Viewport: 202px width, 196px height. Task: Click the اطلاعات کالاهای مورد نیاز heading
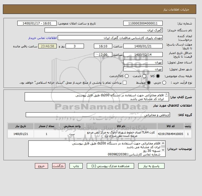coord(173,105)
